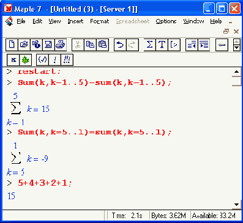The image size is (243, 223).
Task: Open the Options menu
Action: [x=166, y=21]
